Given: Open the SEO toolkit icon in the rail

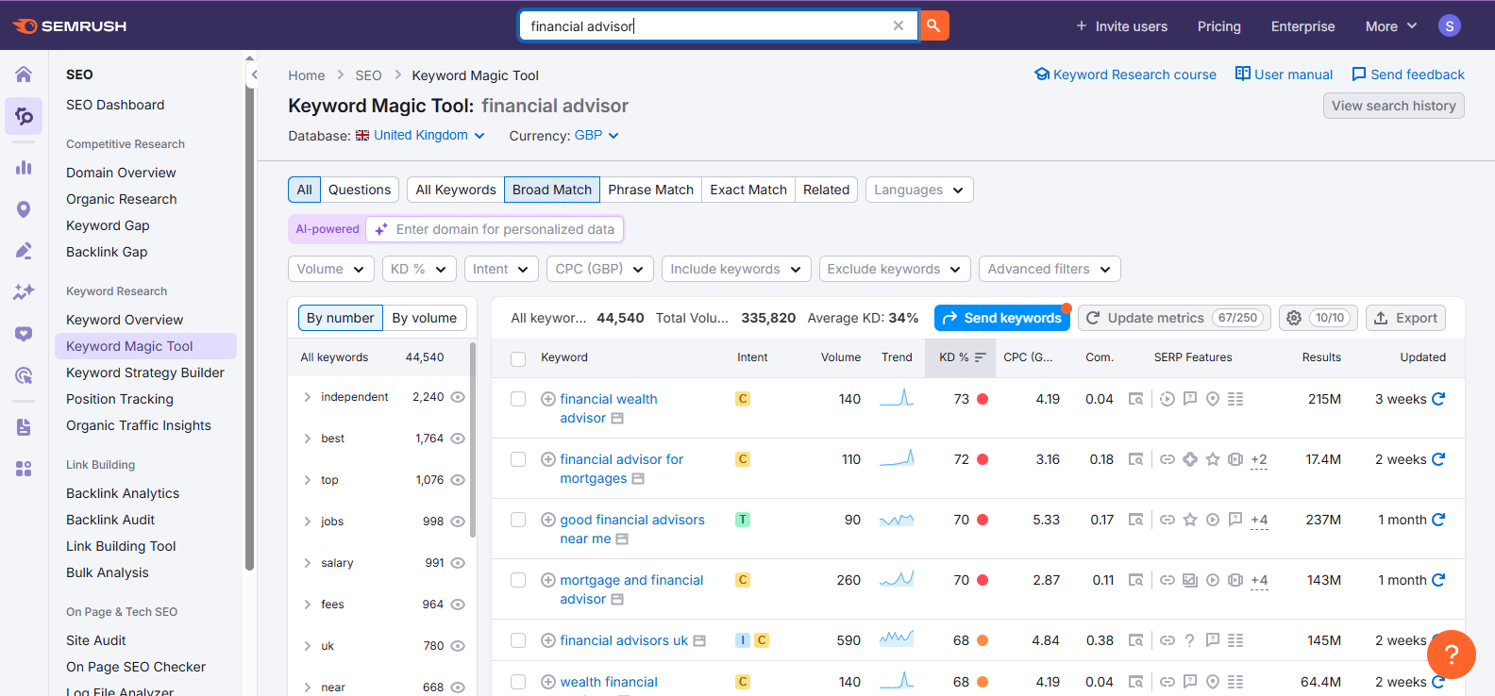Looking at the screenshot, I should [x=24, y=116].
